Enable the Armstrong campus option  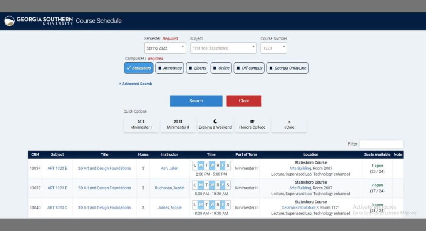[169, 68]
